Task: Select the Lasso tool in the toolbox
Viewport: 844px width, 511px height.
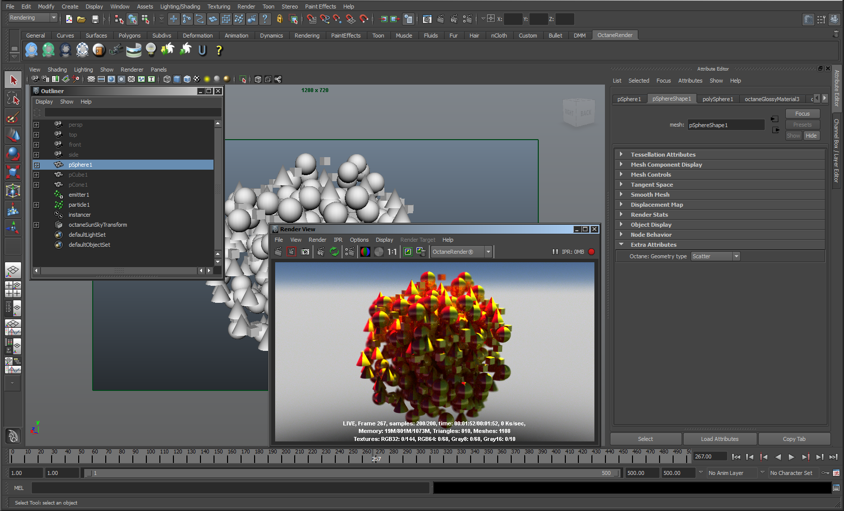Action: click(x=13, y=99)
